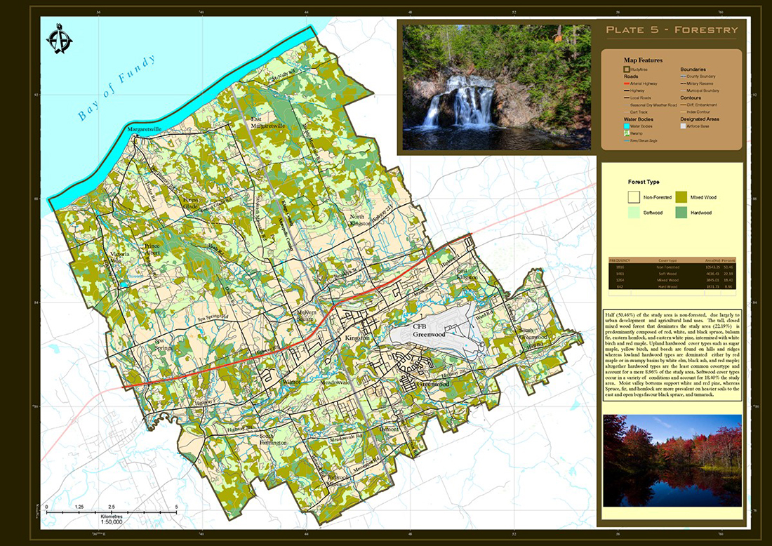Click the Study Area legend square symbol
This screenshot has width=772, height=546.
click(x=627, y=69)
